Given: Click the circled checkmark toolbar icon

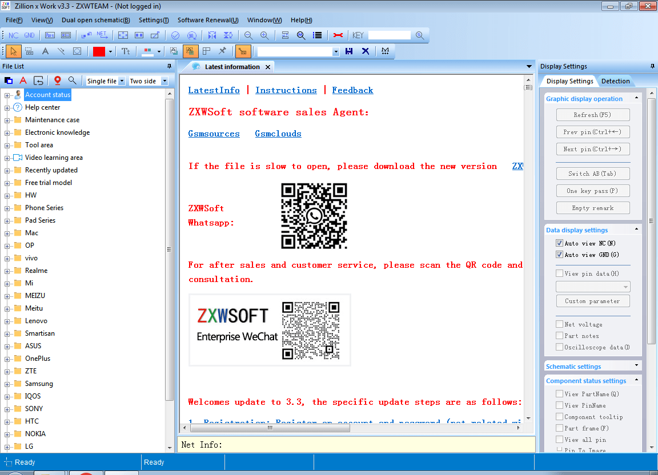Looking at the screenshot, I should tap(175, 35).
